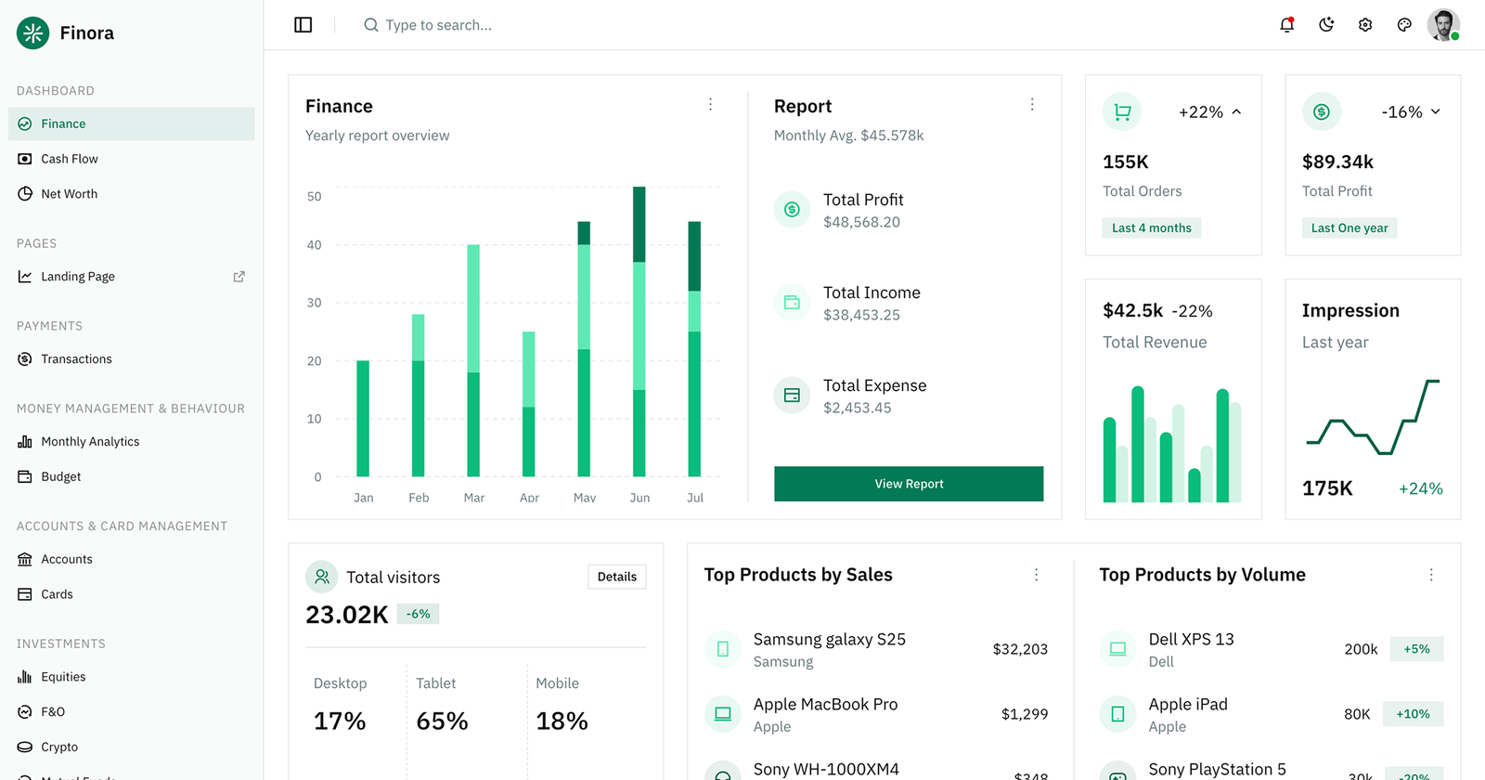
Task: Open the notifications bell
Action: [1287, 25]
